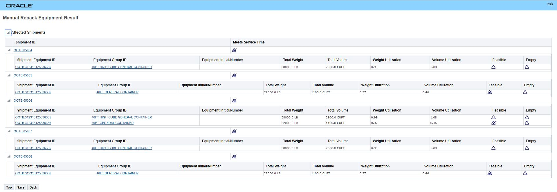Viewport: 557px width, 192px height.
Task: Click Feasible indicator icon under shipment OOTB.05004
Action: (493, 67)
